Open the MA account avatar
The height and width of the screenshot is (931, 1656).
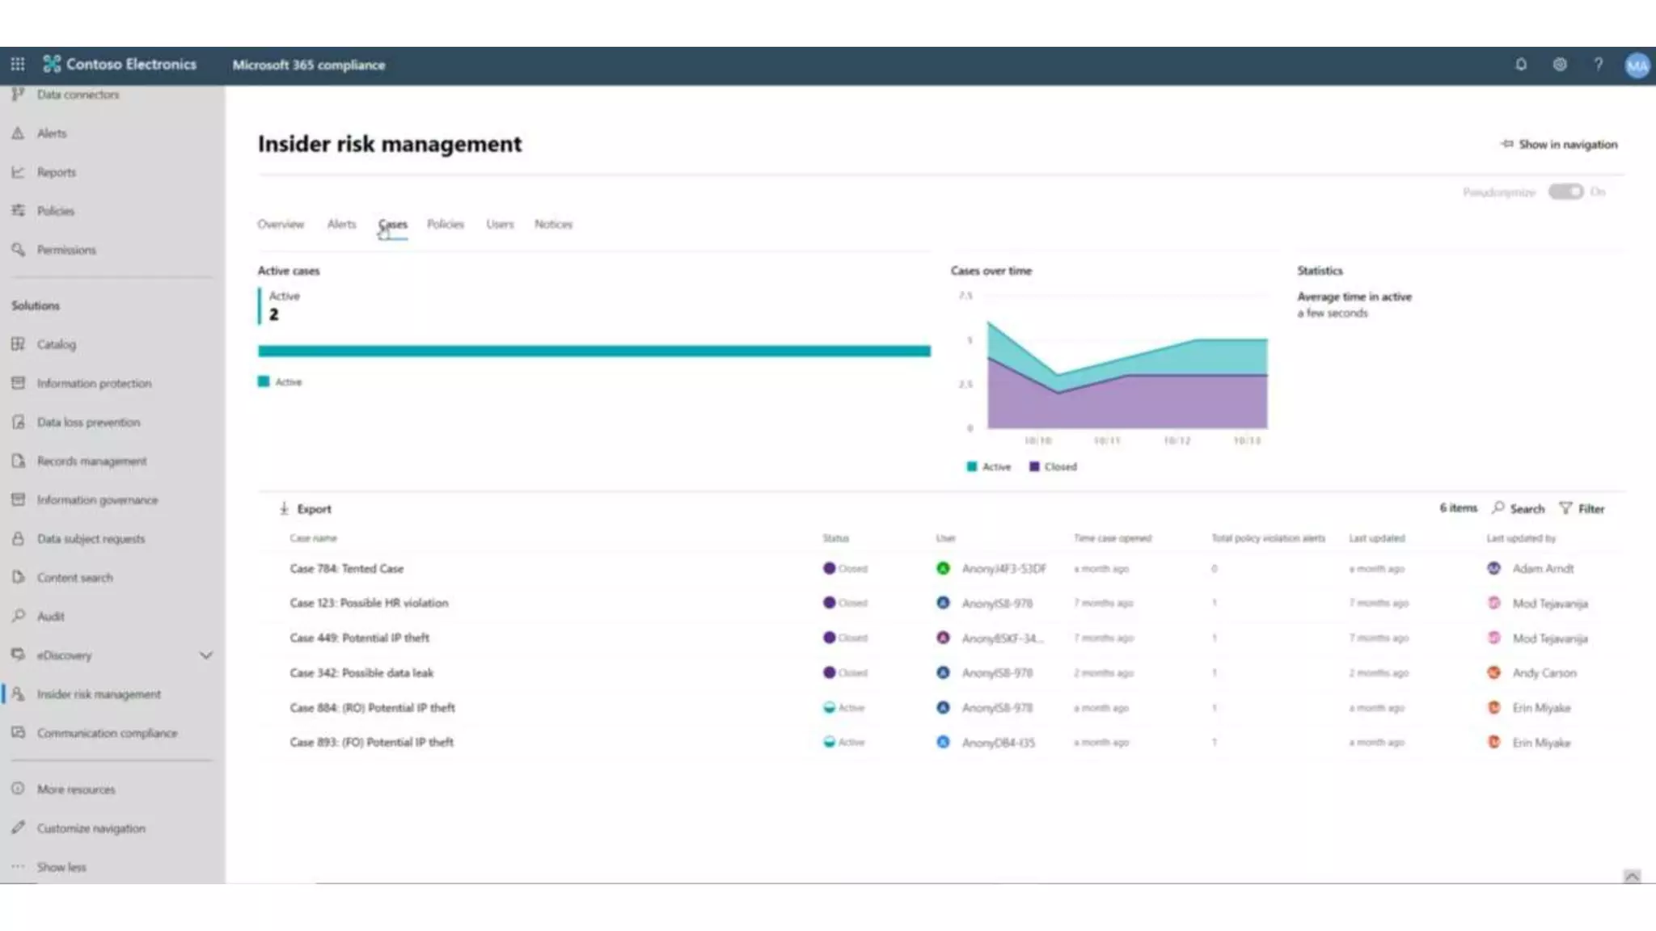click(1637, 65)
